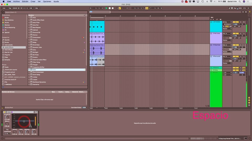
Task: Expand the EQ Eight folder
Action: (29, 52)
